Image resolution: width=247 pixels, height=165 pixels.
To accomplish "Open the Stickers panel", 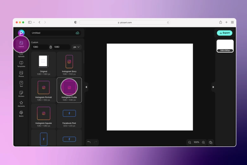I will click(21, 94).
